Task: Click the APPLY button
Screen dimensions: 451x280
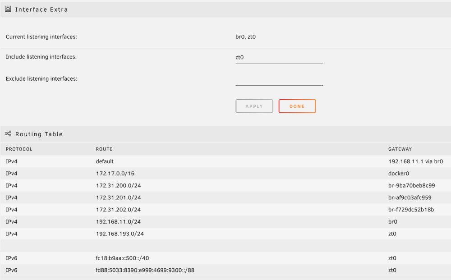Action: pos(254,106)
